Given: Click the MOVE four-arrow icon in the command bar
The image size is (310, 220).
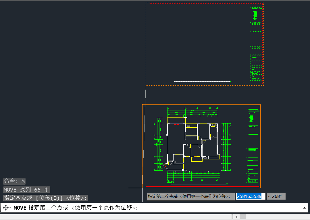Looking at the screenshot, I should [5, 207].
